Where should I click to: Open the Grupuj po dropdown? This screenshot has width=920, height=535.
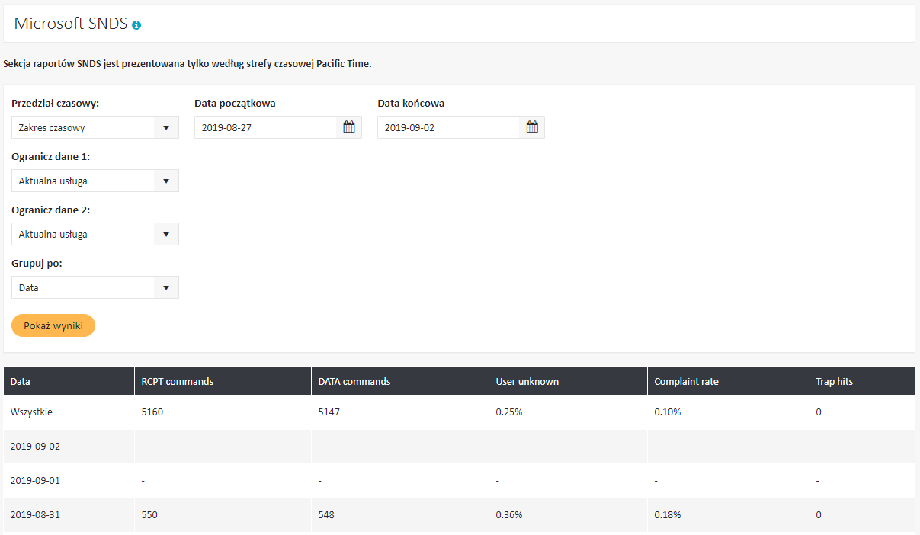tap(95, 287)
